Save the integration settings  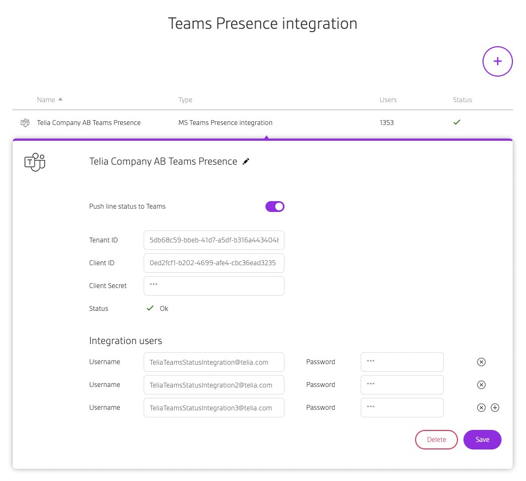click(x=482, y=440)
